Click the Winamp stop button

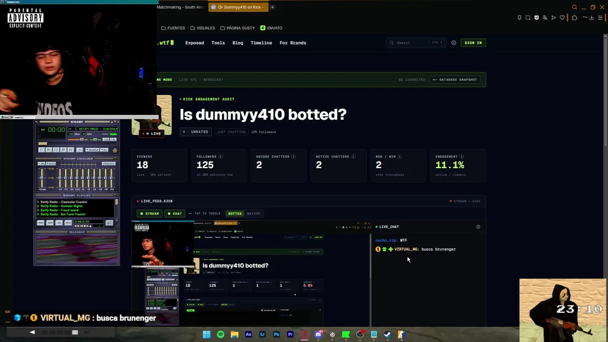tap(64, 150)
